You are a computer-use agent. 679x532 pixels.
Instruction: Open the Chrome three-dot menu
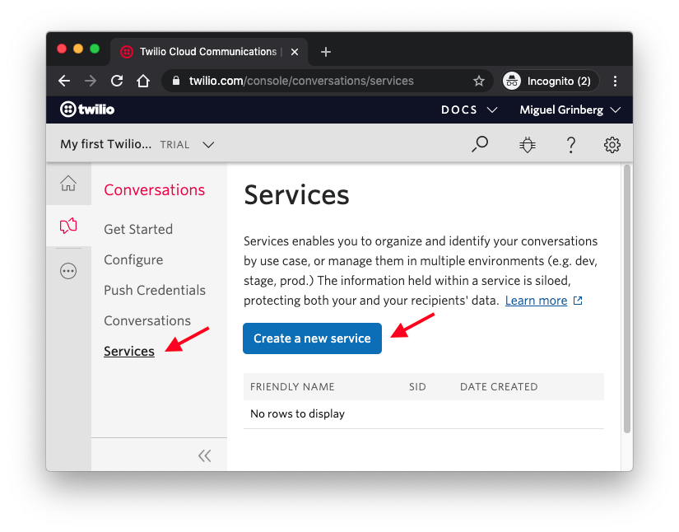(615, 81)
